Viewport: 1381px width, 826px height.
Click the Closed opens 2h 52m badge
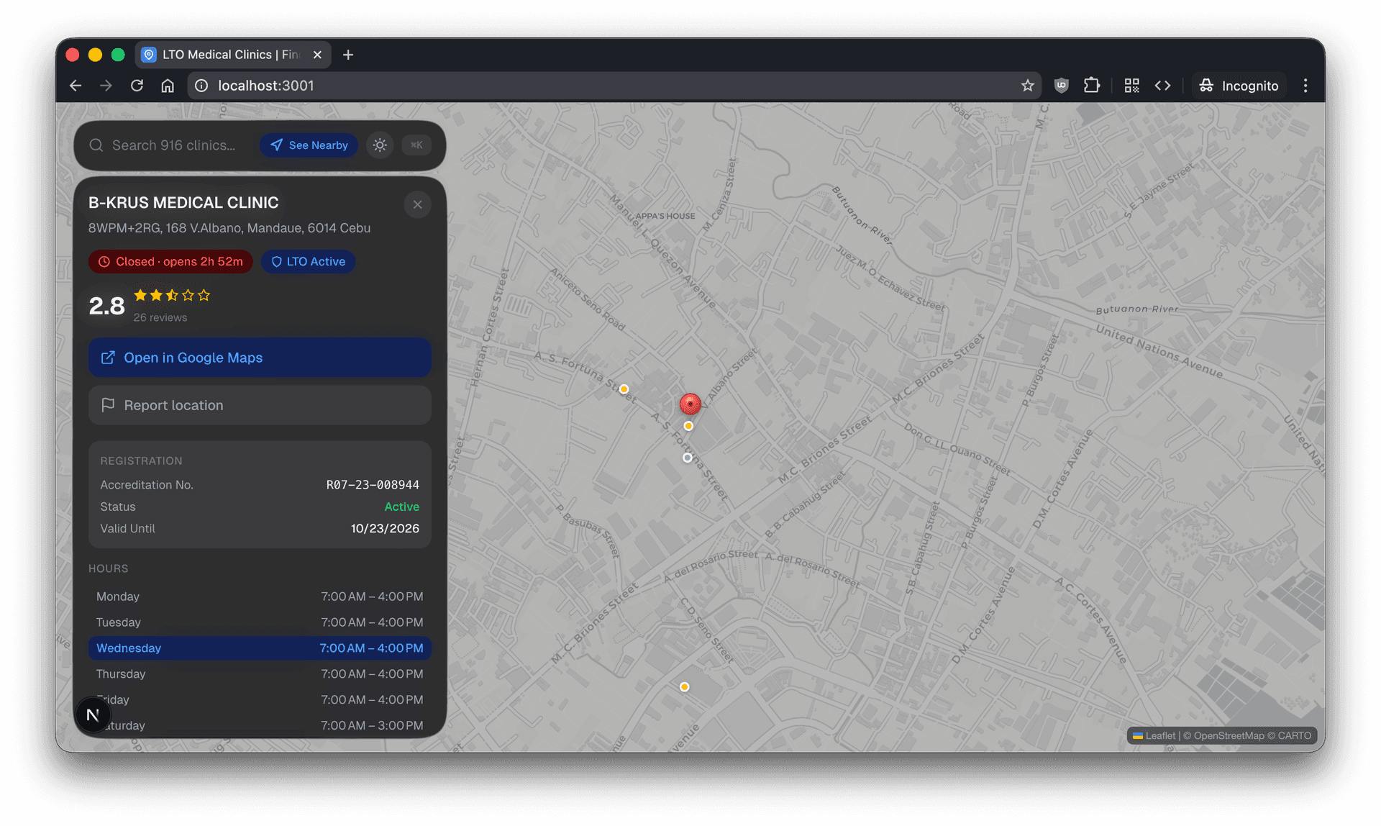pos(170,262)
